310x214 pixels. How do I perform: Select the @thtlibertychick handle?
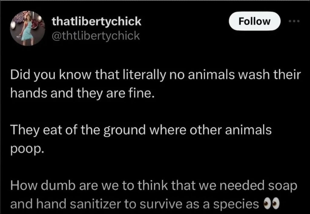[96, 36]
